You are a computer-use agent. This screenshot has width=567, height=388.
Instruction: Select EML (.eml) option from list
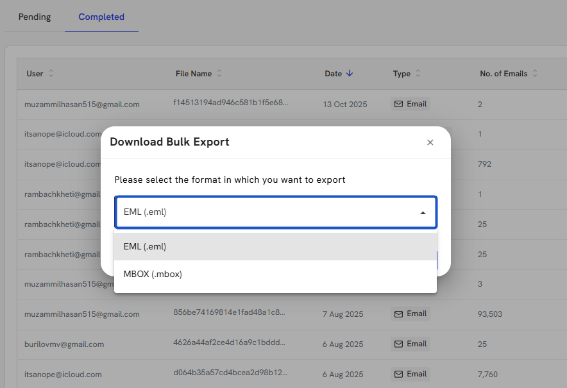click(x=275, y=246)
